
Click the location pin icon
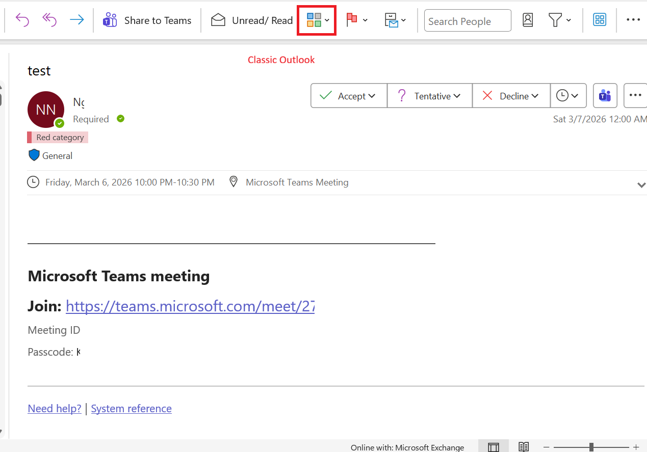pos(234,182)
